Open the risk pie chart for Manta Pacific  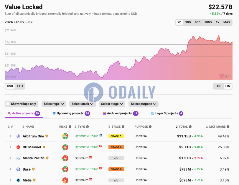[x=65, y=158]
